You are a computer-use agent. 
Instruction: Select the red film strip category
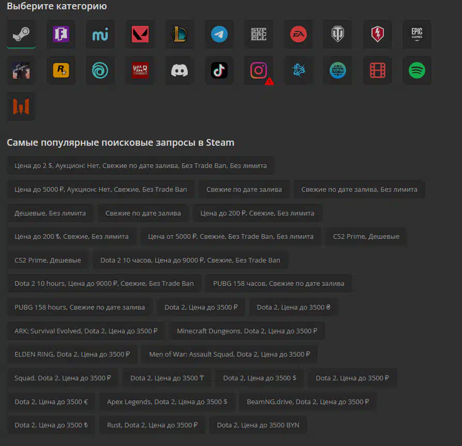click(378, 70)
